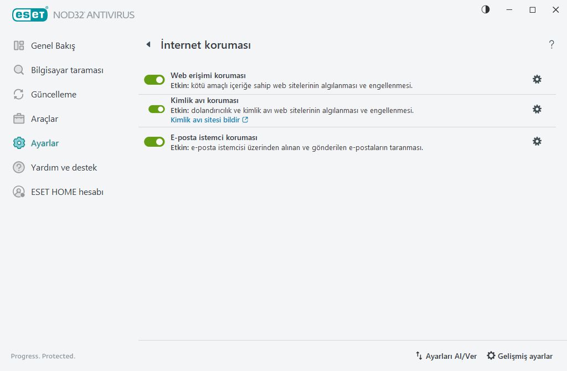Screen dimensions: 567x371
Task: Toggle E-posta istemci koruması off
Action: 154,142
